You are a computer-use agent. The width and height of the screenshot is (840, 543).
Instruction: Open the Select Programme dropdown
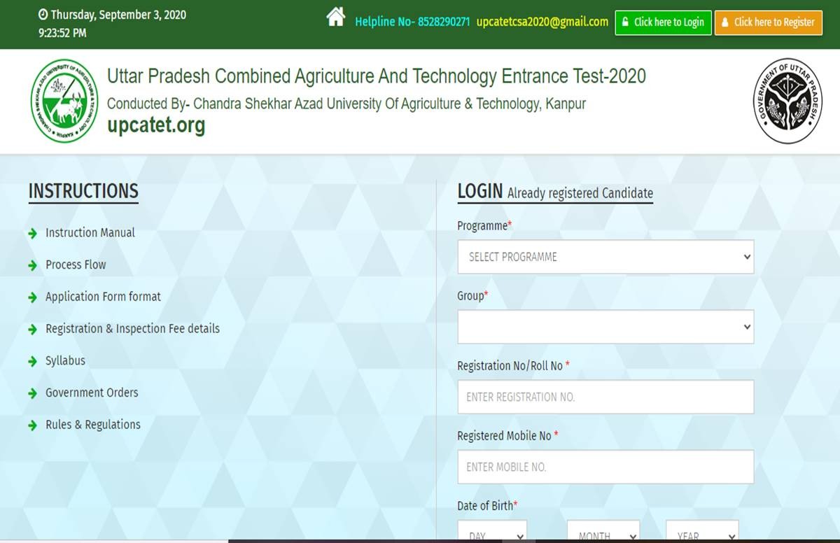pos(605,257)
